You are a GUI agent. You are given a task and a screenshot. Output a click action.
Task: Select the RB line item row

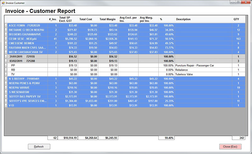[x=125, y=70]
